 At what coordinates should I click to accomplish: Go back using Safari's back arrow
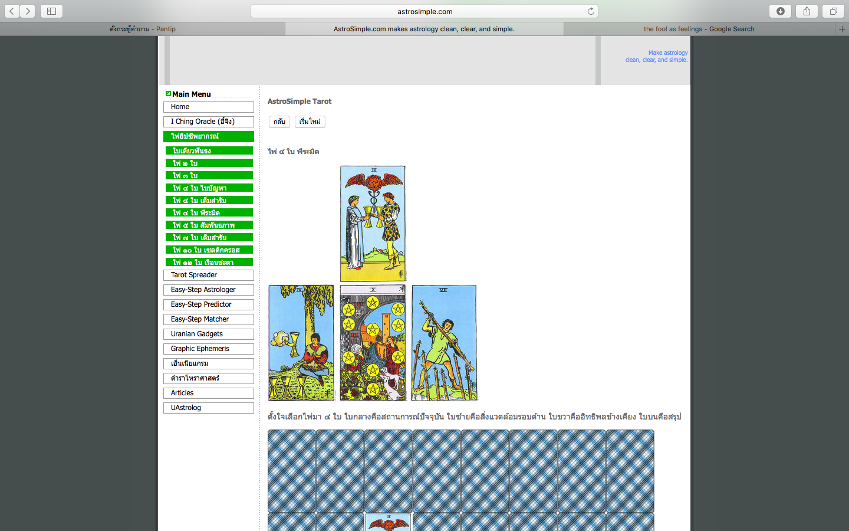pyautogui.click(x=12, y=11)
